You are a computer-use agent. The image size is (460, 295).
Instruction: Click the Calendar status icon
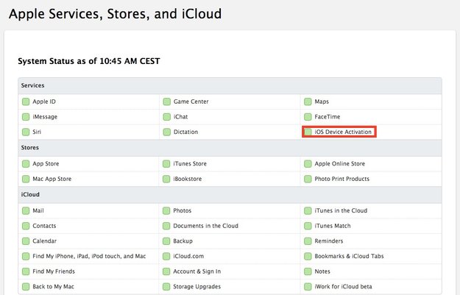tap(26, 241)
